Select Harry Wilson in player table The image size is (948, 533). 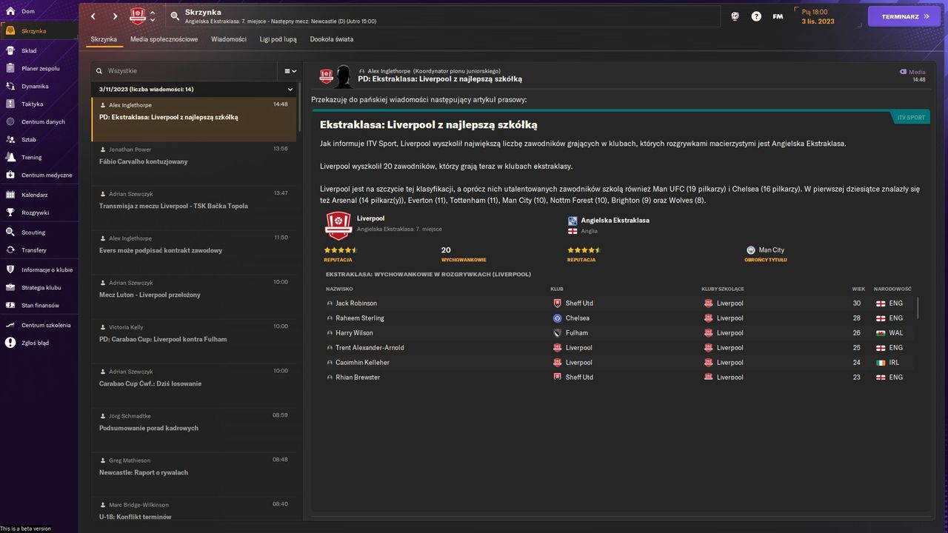coord(354,333)
